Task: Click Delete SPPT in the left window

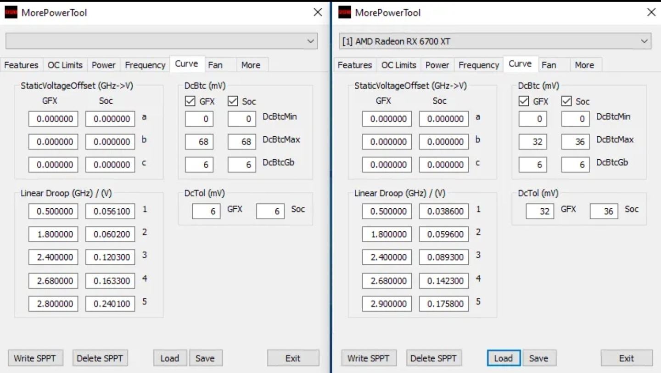Action: point(100,358)
